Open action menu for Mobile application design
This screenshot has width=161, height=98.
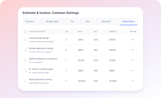132,50
